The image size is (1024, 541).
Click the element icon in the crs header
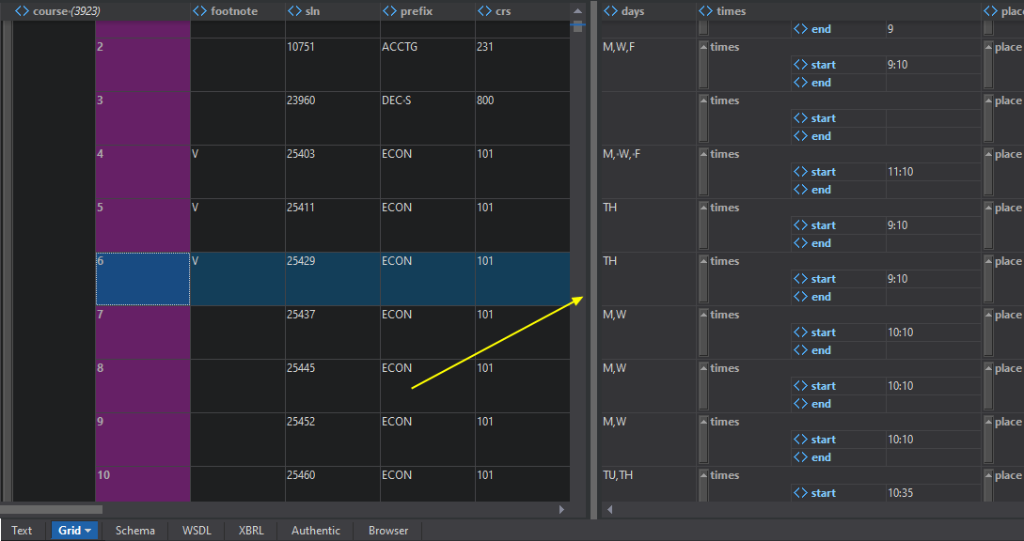[x=484, y=11]
